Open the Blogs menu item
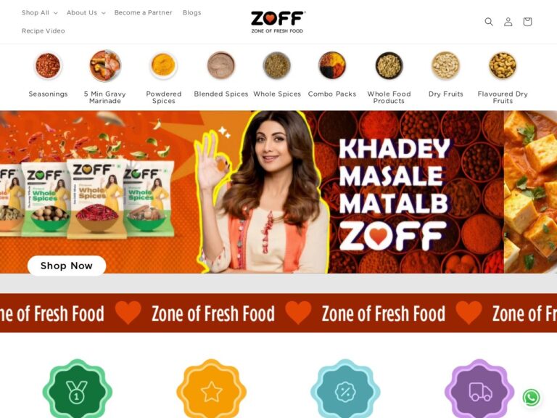 click(x=191, y=13)
